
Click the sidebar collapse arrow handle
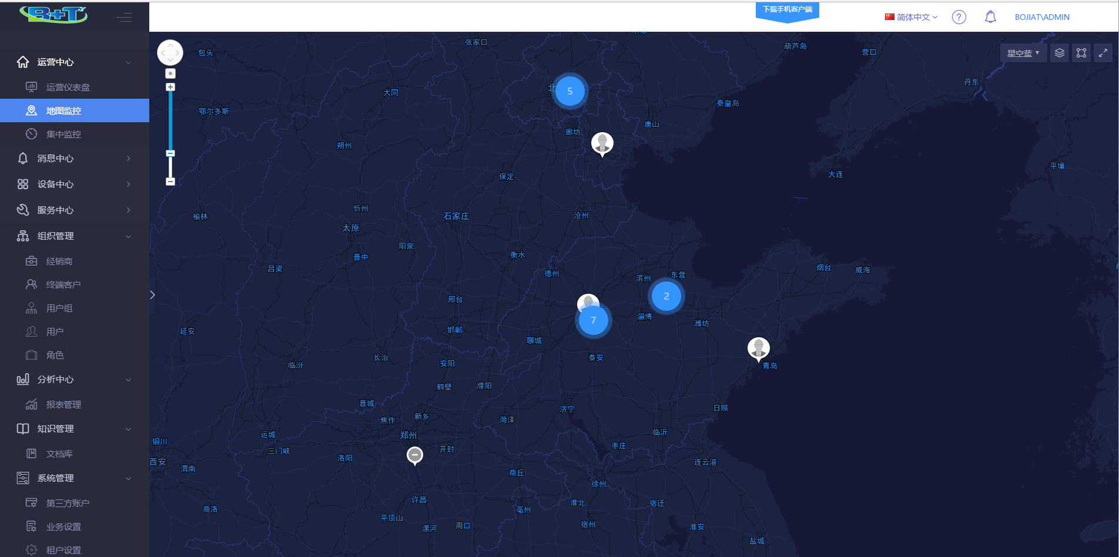click(152, 295)
